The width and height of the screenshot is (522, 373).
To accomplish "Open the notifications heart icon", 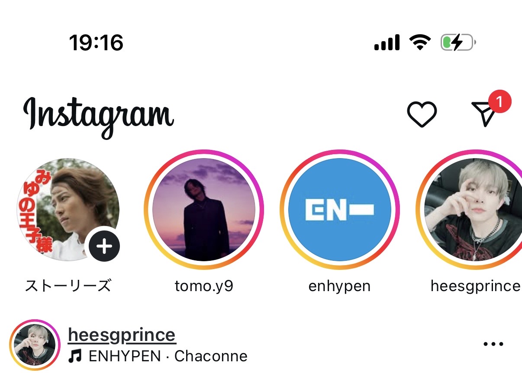I will pos(422,114).
